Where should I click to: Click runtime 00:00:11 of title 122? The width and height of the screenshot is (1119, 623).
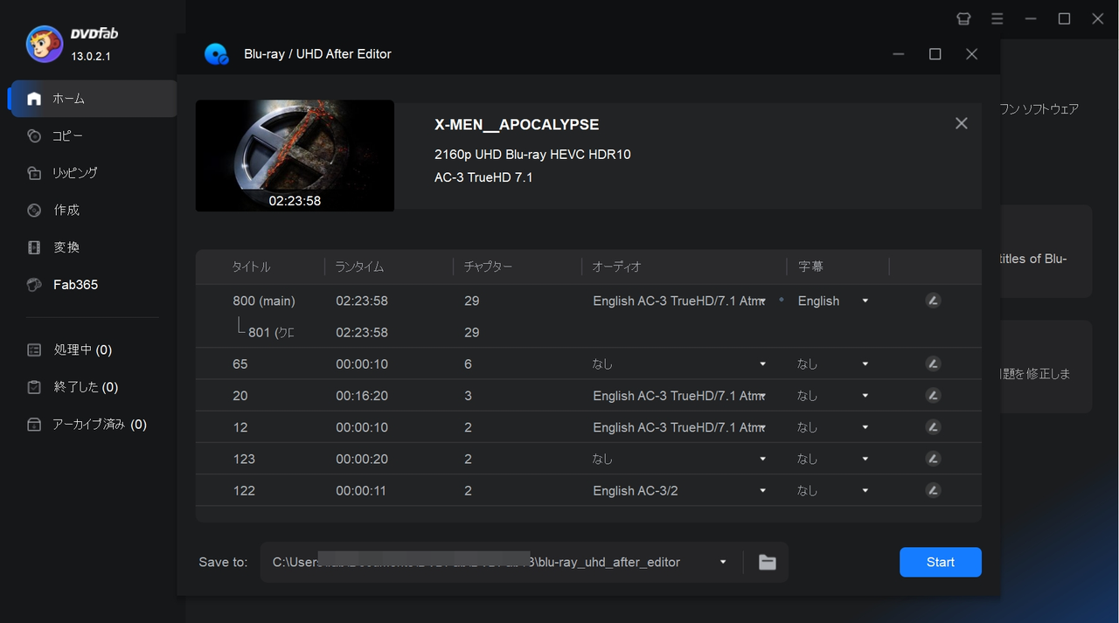[x=360, y=491]
